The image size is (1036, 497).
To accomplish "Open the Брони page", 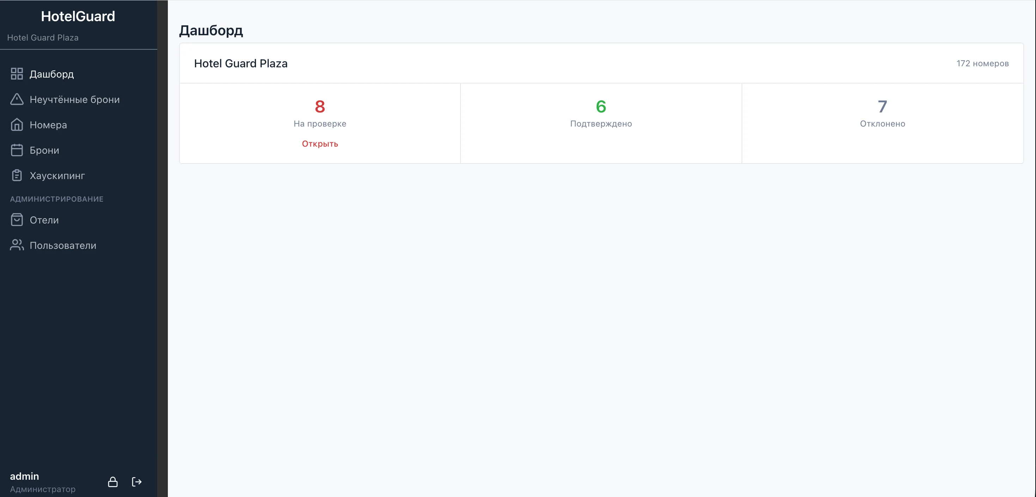I will click(x=44, y=151).
